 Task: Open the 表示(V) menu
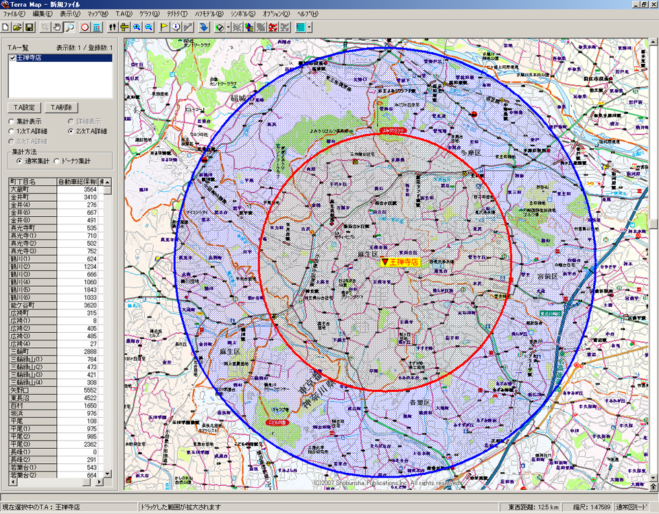click(x=70, y=14)
